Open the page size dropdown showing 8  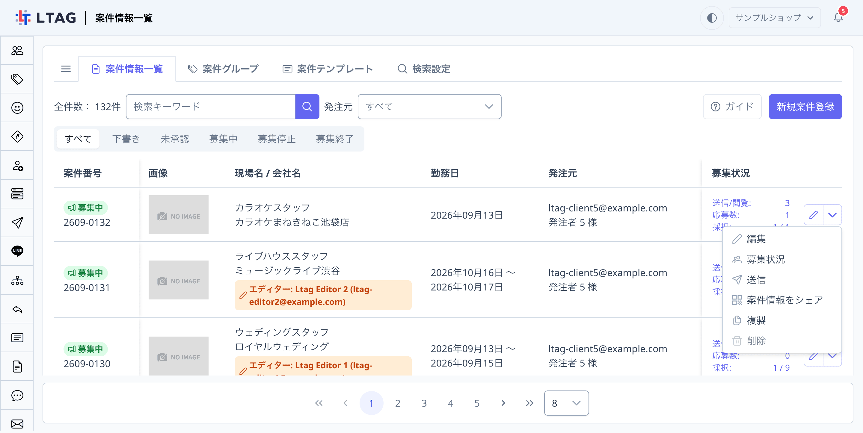(x=566, y=403)
